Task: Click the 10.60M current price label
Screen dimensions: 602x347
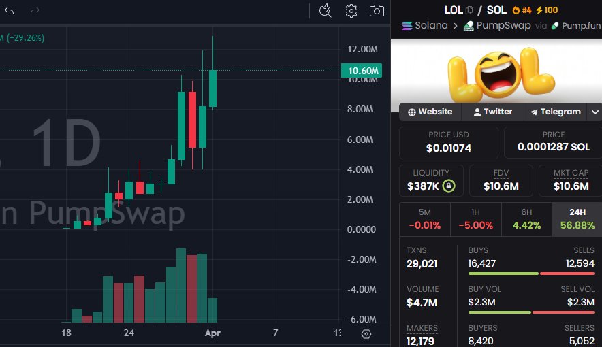Action: (x=361, y=71)
